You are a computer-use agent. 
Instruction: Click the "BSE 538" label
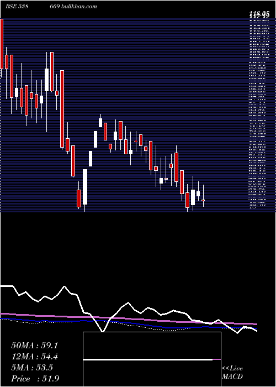tap(16, 7)
